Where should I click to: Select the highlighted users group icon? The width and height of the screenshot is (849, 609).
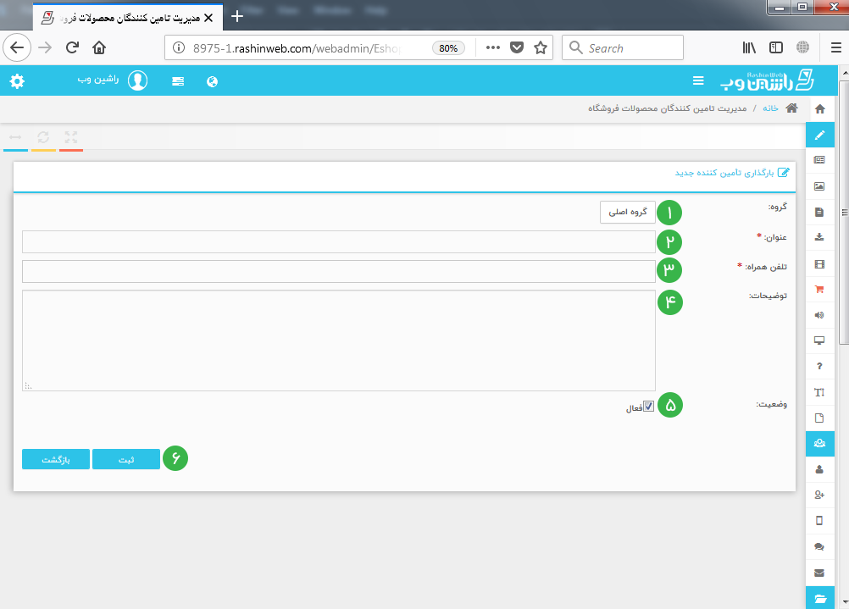coord(819,443)
